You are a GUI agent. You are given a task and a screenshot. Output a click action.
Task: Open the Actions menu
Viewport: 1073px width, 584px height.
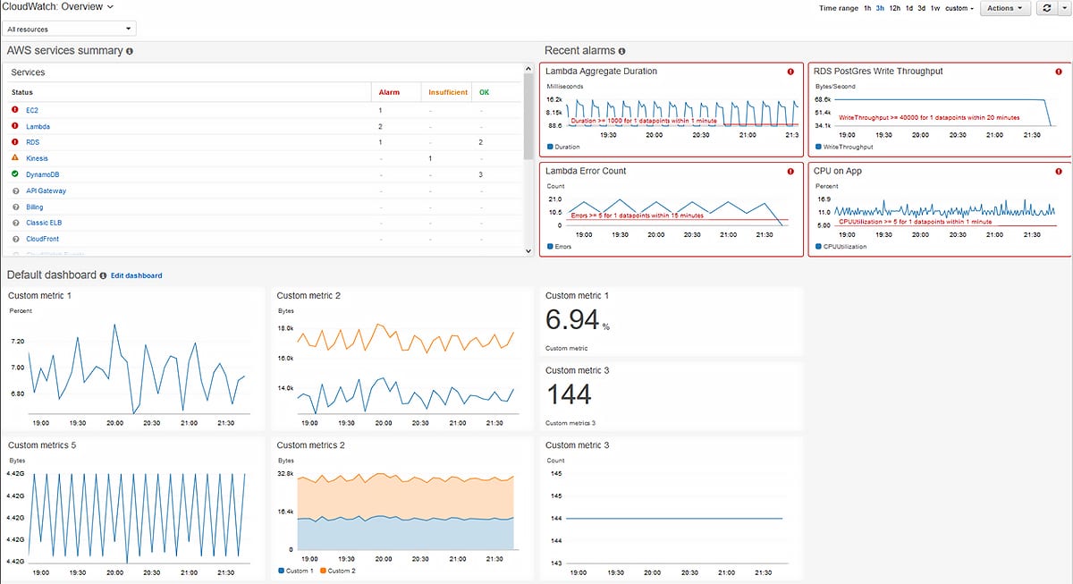1005,8
